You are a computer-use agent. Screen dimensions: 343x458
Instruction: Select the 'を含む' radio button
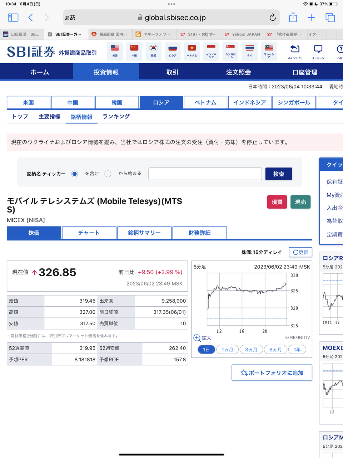coord(75,174)
